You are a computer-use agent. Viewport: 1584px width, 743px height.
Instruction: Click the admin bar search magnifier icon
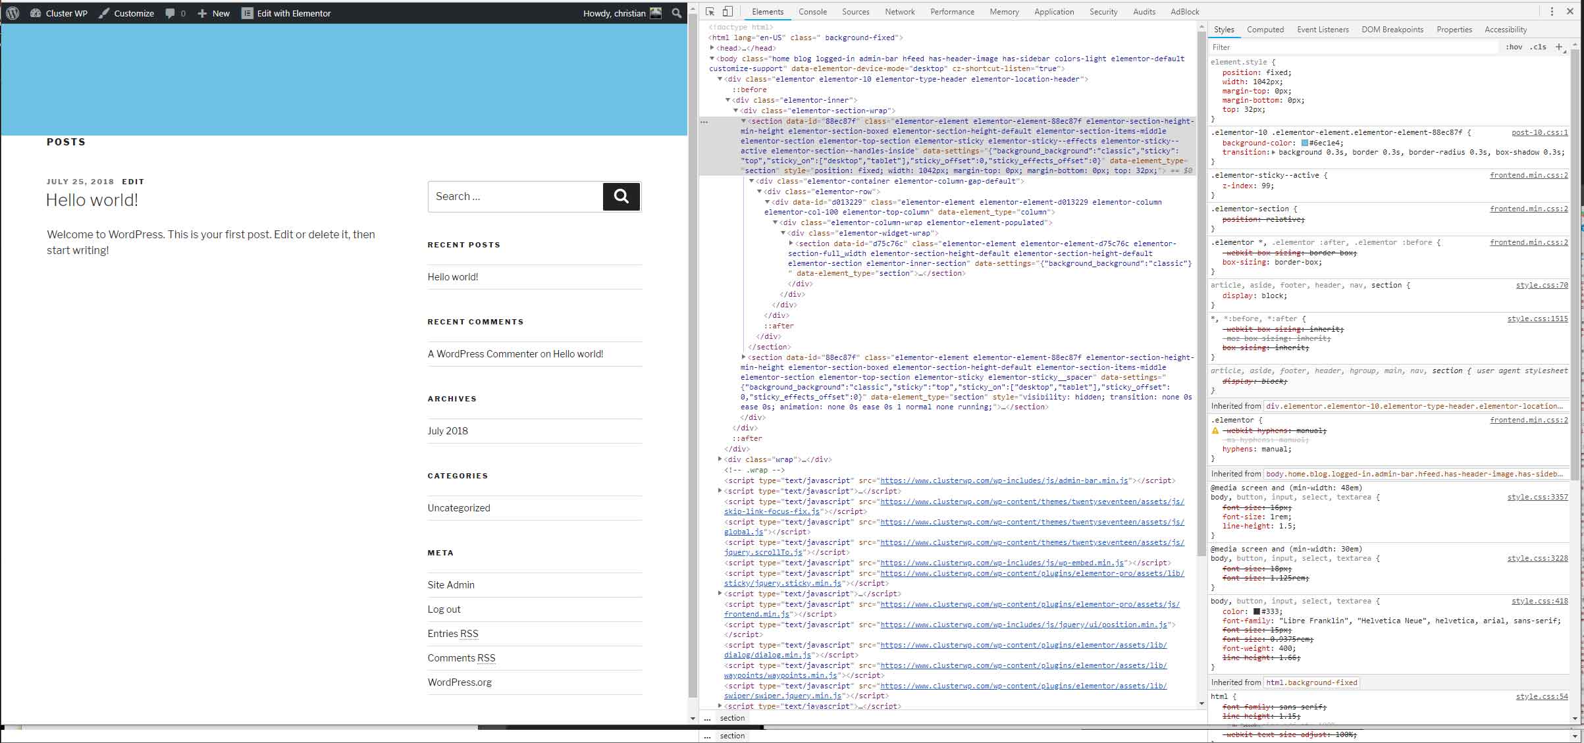coord(676,13)
